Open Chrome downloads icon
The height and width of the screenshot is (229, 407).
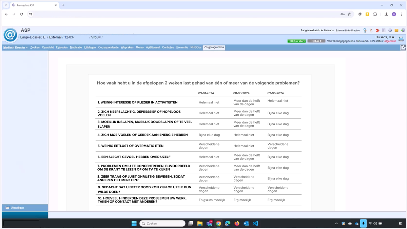pos(386,14)
